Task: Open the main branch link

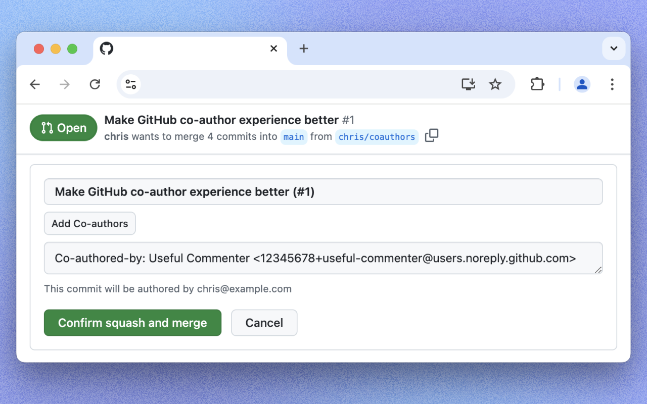Action: pyautogui.click(x=294, y=137)
